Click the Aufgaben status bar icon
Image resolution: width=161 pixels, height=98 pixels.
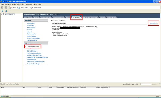coord(2,96)
